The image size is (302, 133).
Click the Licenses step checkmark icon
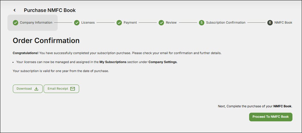pyautogui.click(x=77, y=23)
